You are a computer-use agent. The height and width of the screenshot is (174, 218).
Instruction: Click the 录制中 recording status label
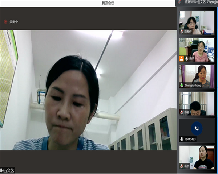14,22
